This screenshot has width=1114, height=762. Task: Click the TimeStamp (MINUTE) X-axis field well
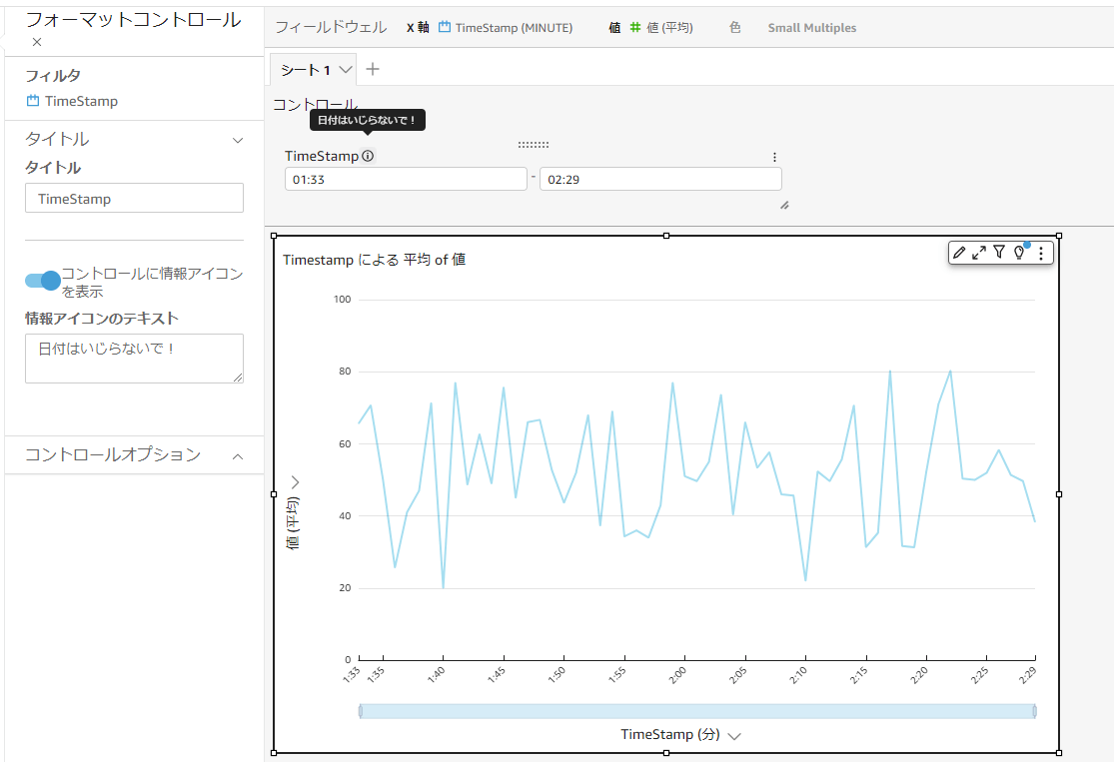coord(506,28)
